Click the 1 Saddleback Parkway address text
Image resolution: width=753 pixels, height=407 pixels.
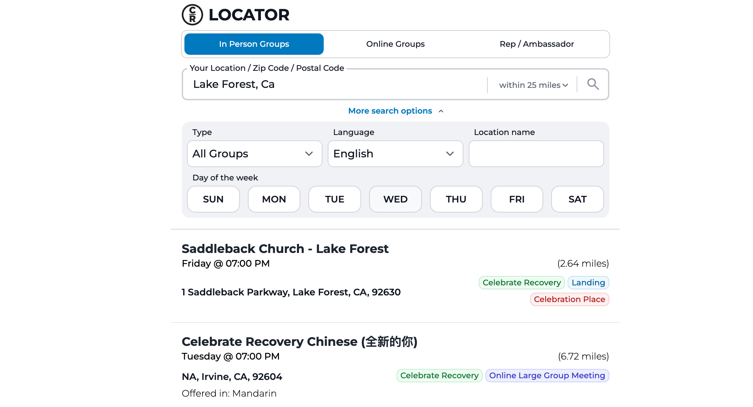point(291,292)
